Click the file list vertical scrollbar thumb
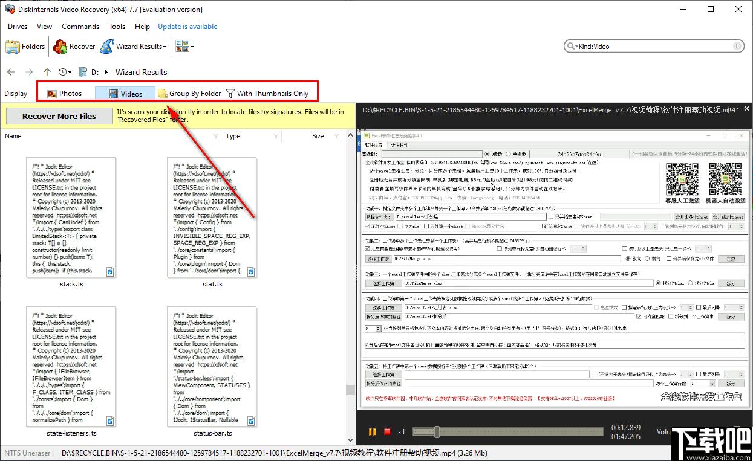 pos(350,390)
